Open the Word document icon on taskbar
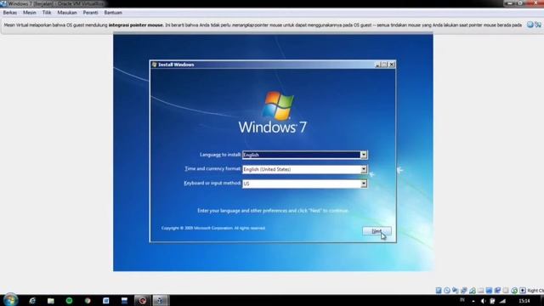Viewport: 544px width, 306px height. click(105, 300)
